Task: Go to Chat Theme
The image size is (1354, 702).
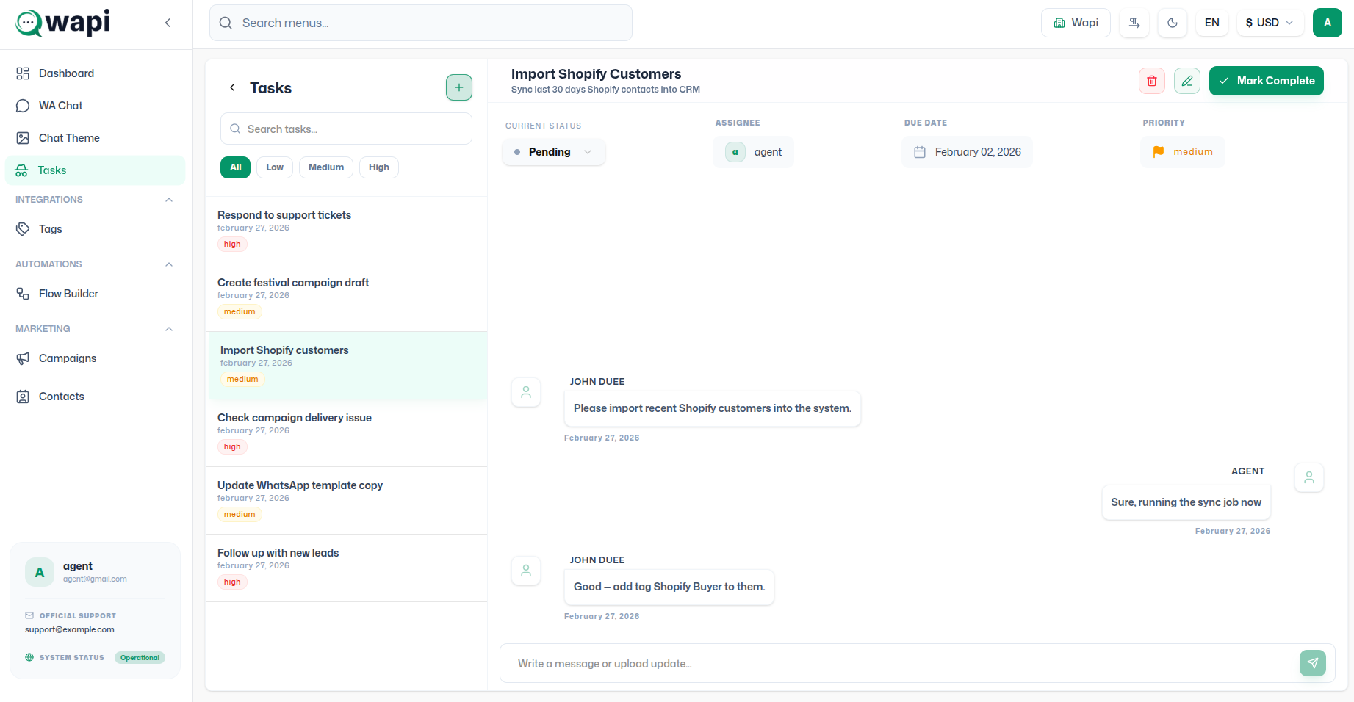Action: [x=95, y=138]
